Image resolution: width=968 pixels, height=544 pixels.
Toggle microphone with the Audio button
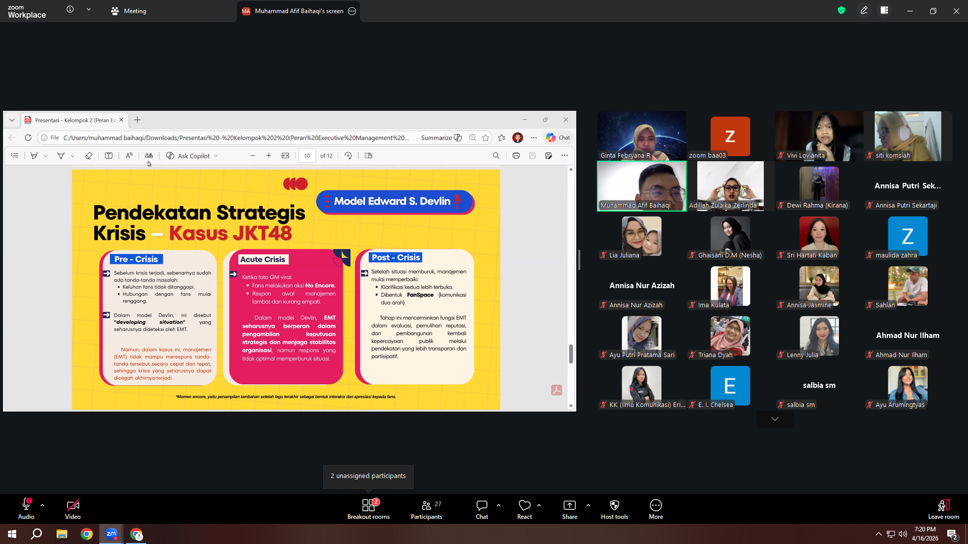pyautogui.click(x=26, y=509)
